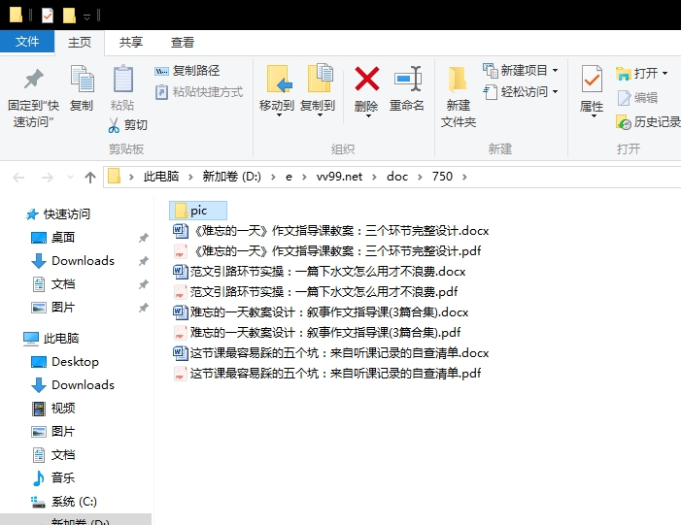Open Desktop under 此电脑
Screen dimensions: 681x525
65,361
